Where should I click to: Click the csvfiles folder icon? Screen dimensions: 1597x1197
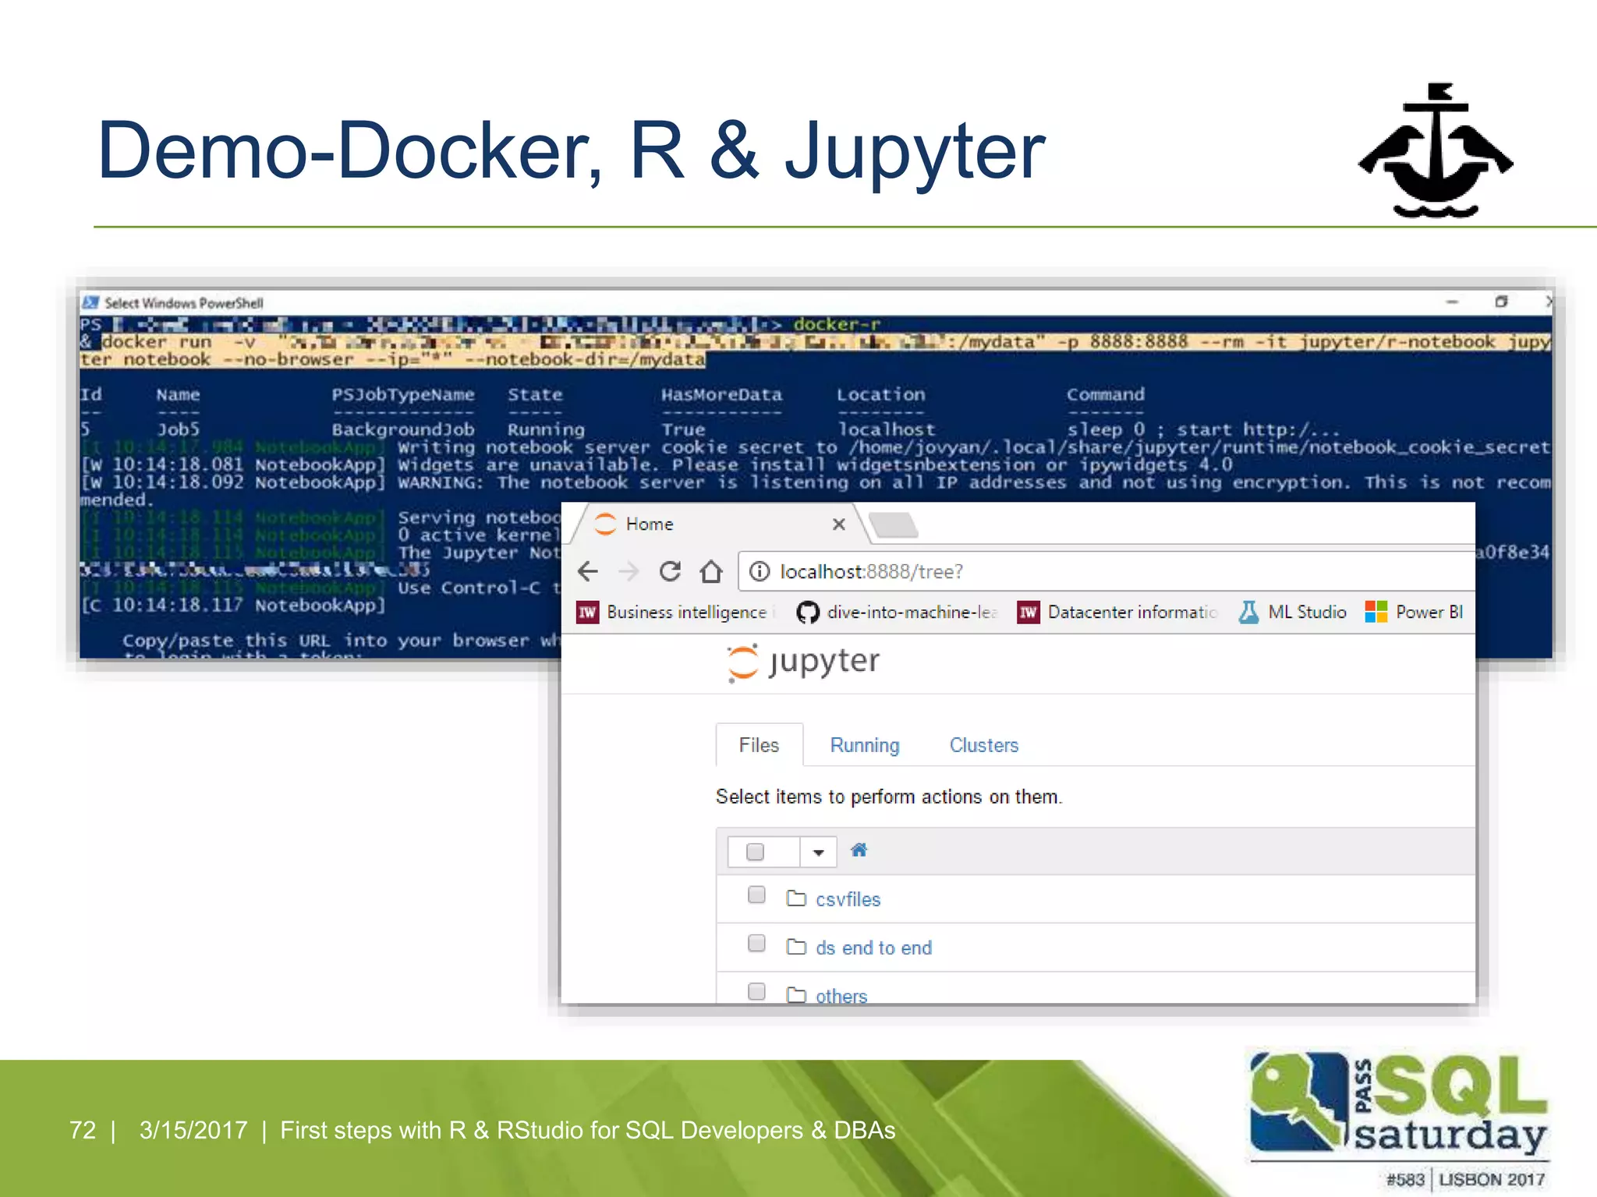point(796,899)
